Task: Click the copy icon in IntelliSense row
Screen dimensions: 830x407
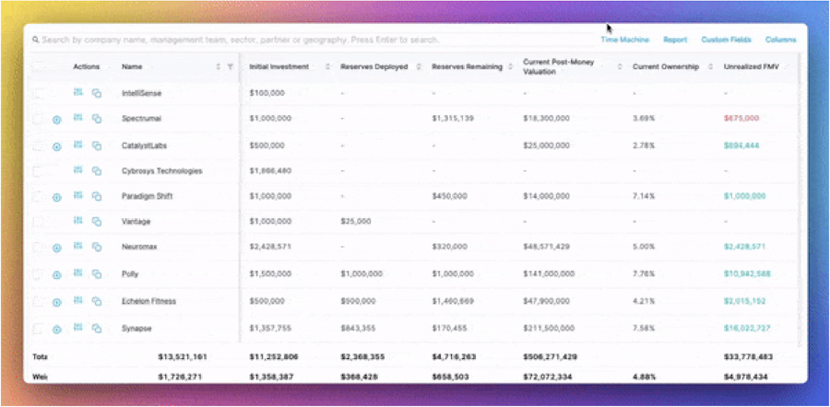Action: (x=96, y=93)
